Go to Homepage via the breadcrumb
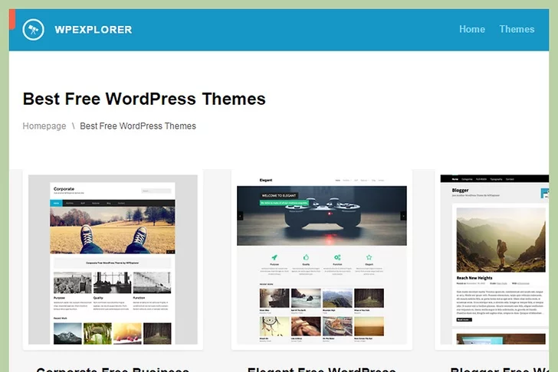558x372 pixels. [x=44, y=126]
